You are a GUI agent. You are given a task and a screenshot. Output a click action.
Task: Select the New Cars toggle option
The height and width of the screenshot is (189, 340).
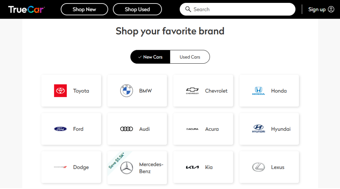point(150,57)
